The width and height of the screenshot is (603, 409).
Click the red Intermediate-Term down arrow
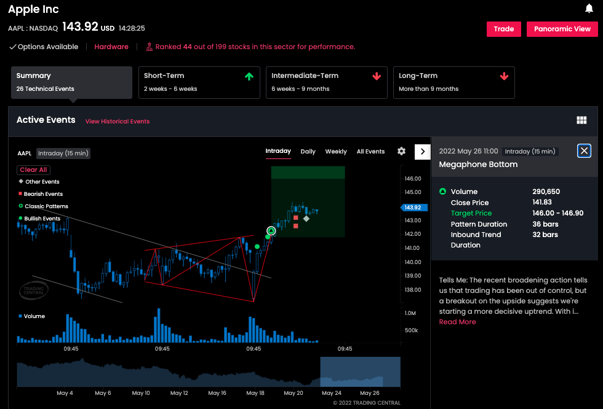pos(377,76)
